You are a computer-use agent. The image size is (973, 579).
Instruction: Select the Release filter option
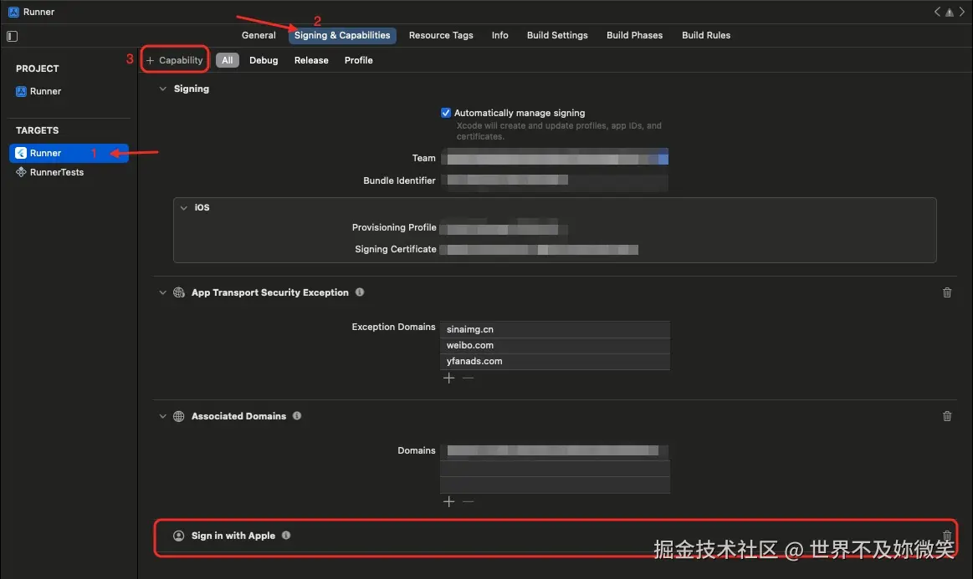click(x=310, y=59)
